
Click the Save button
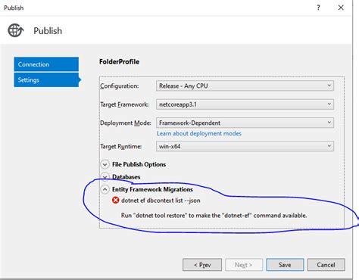pos(285,265)
